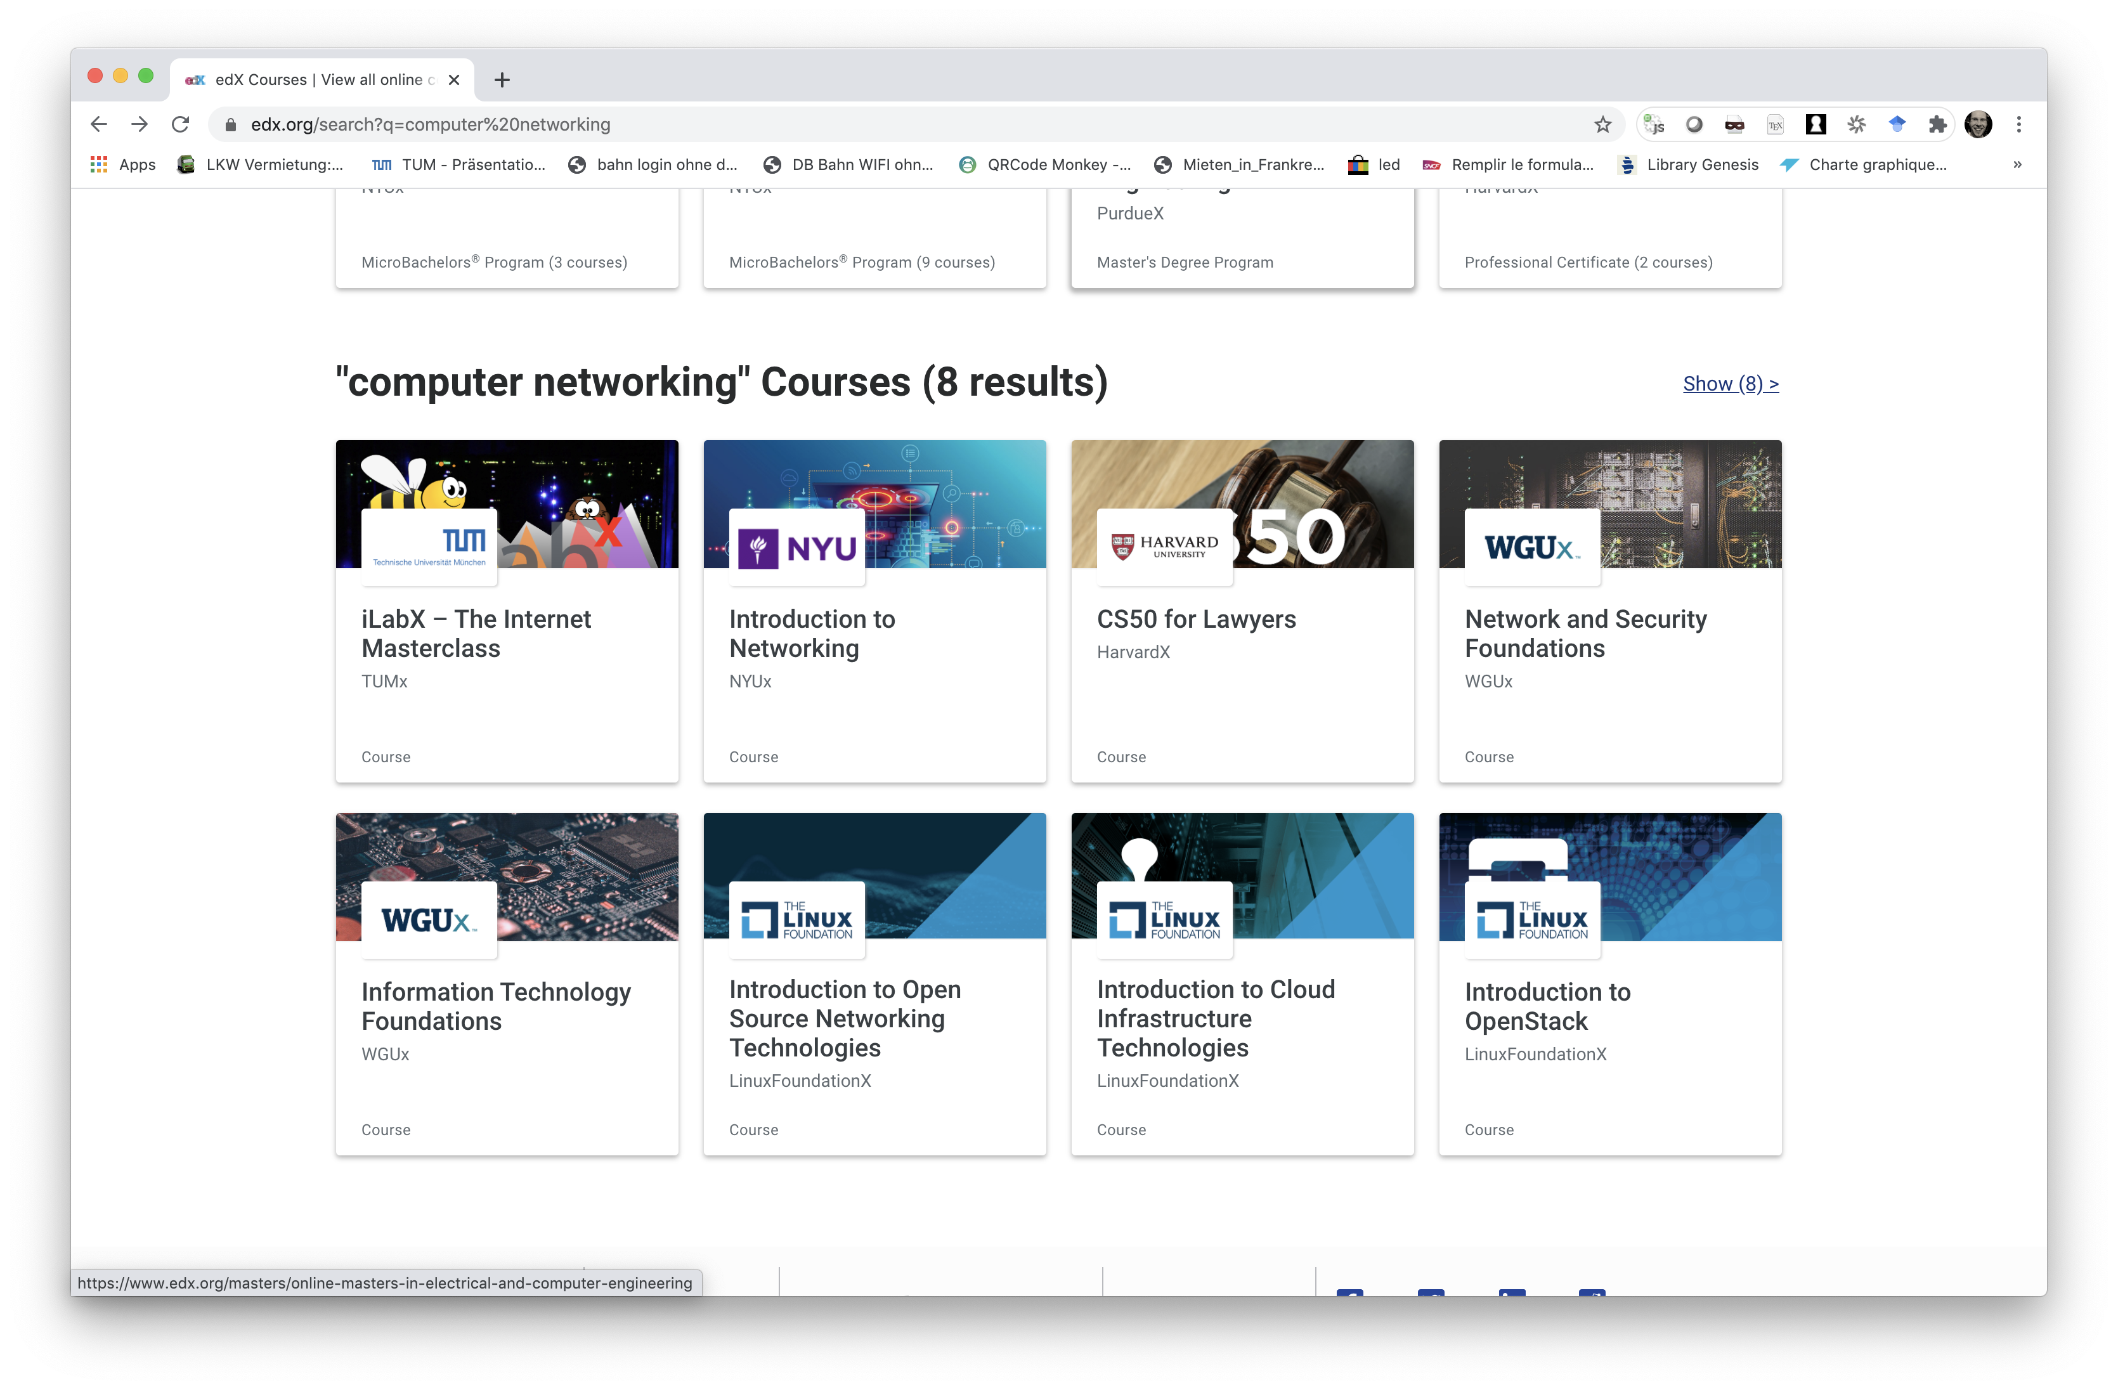Close the edX Courses tab

click(454, 80)
